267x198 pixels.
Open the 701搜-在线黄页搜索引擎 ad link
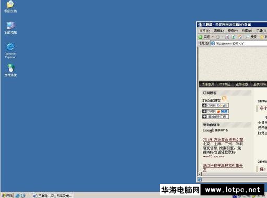(x=223, y=140)
